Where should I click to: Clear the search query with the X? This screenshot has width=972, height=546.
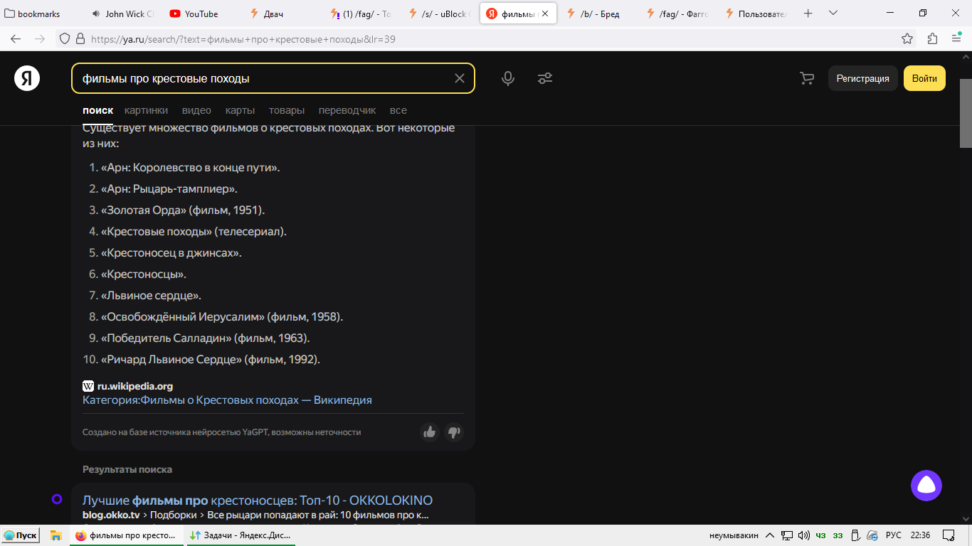459,78
